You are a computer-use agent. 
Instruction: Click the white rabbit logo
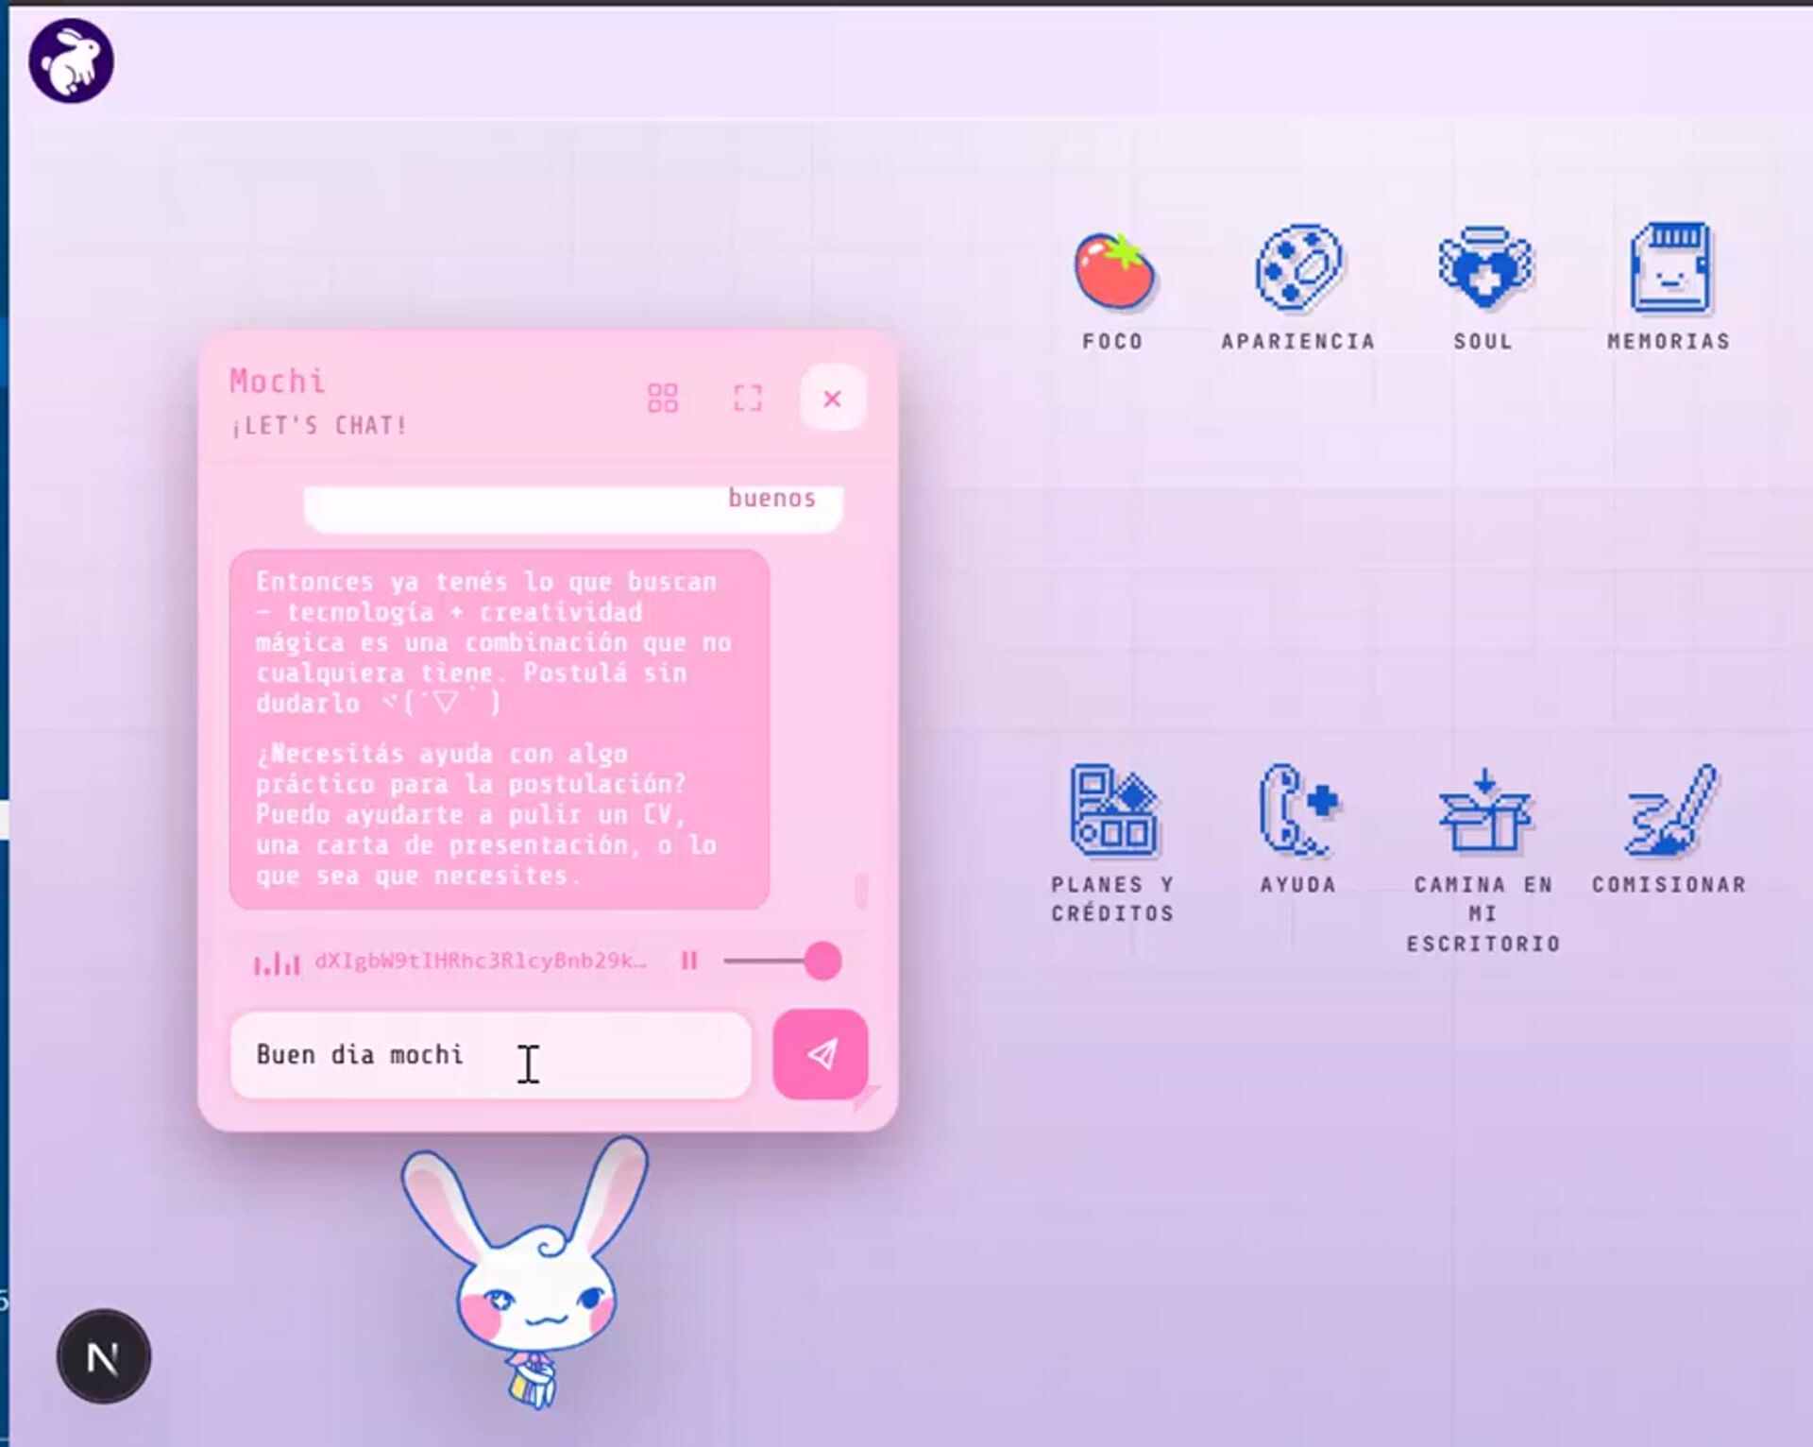click(x=72, y=61)
